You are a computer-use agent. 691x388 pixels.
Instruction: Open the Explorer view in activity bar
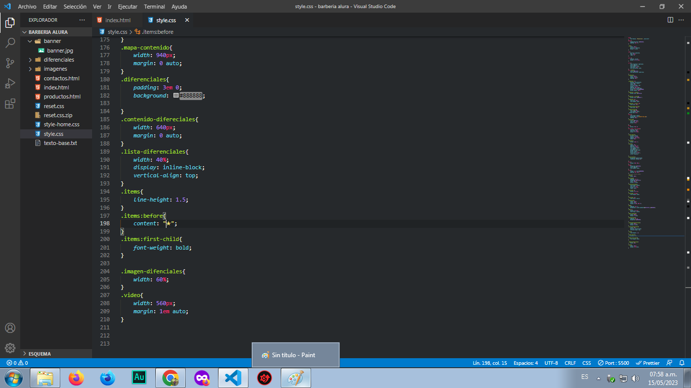(x=10, y=23)
